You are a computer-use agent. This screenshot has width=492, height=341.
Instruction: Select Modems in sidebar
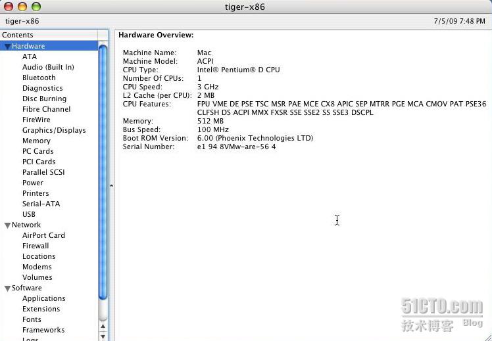pos(37,267)
